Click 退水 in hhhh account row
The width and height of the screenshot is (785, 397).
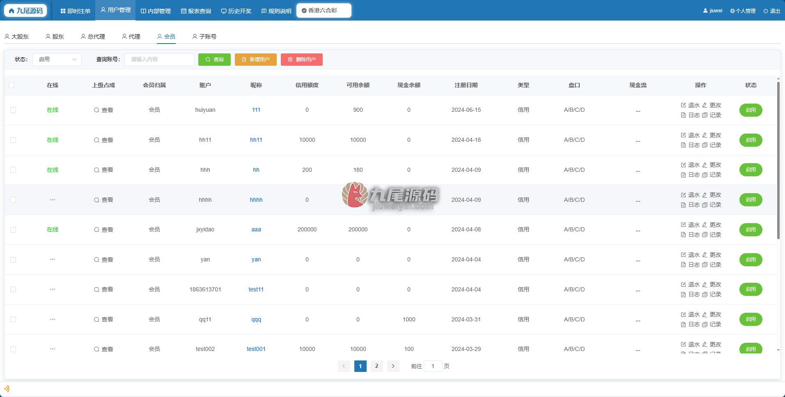(690, 195)
